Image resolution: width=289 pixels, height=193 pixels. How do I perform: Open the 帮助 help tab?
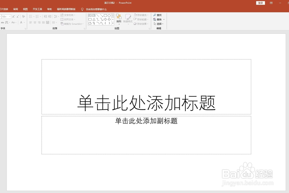pos(49,9)
